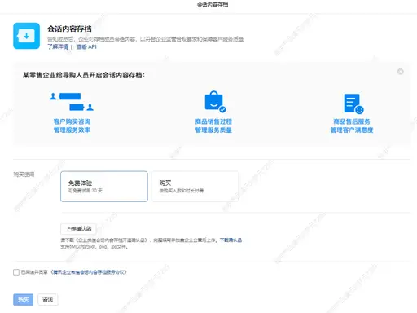Click the 商品售后服务 管理客户满意度 caption
This screenshot has height=313, width=417.
352,126
